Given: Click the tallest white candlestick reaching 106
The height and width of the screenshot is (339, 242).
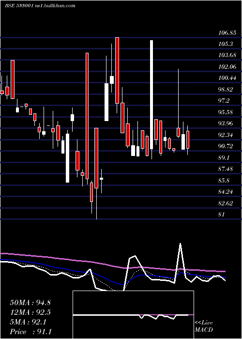Looking at the screenshot, I should click(151, 94).
